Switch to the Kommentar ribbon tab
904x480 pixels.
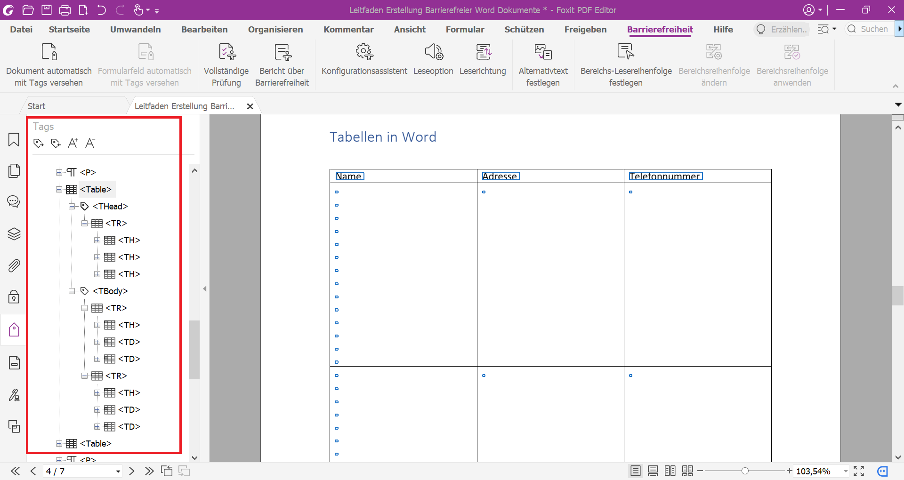(348, 29)
